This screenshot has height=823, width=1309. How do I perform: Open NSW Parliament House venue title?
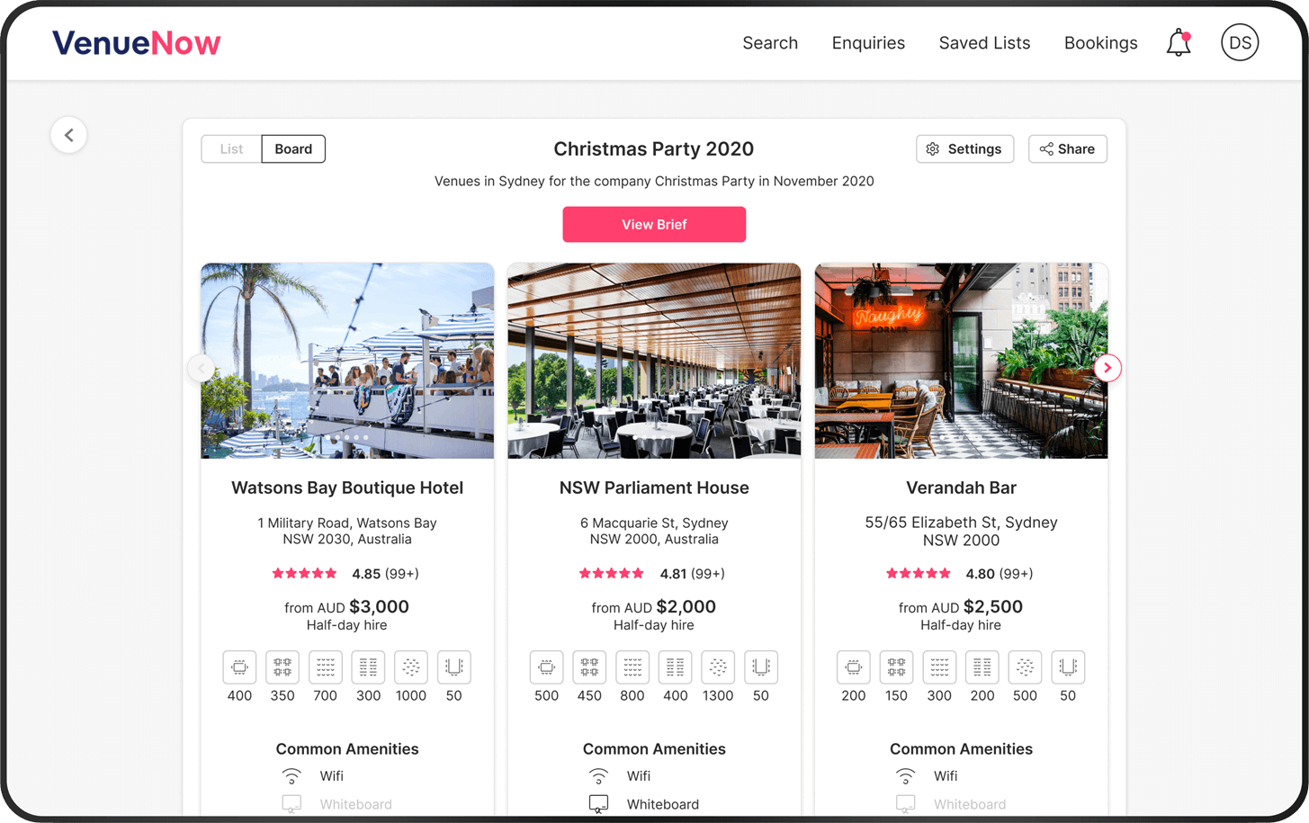[654, 488]
